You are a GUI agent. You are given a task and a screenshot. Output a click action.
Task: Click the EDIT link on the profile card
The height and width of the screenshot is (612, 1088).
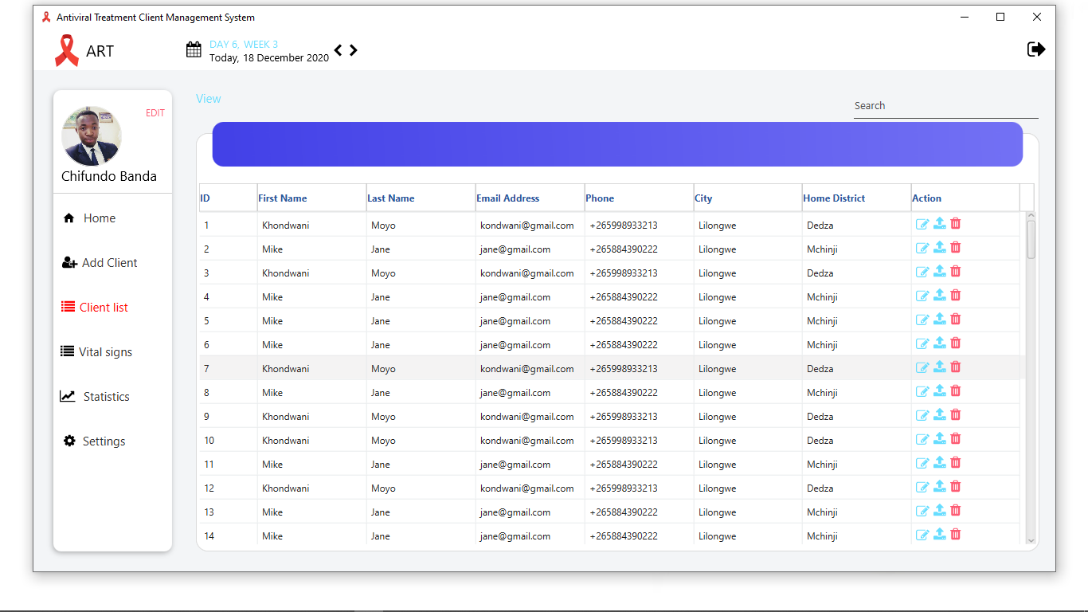pos(155,112)
